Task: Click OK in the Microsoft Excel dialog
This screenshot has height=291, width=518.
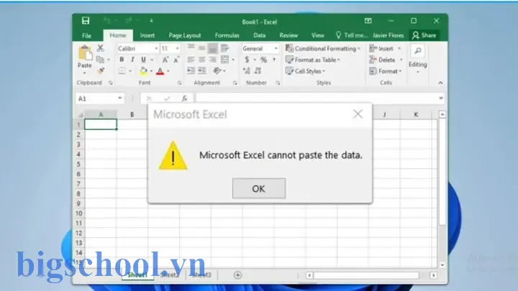Action: (x=259, y=188)
